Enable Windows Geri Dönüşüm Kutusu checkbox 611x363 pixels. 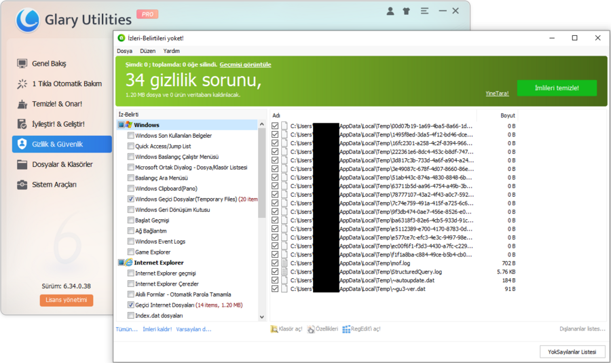coord(131,210)
